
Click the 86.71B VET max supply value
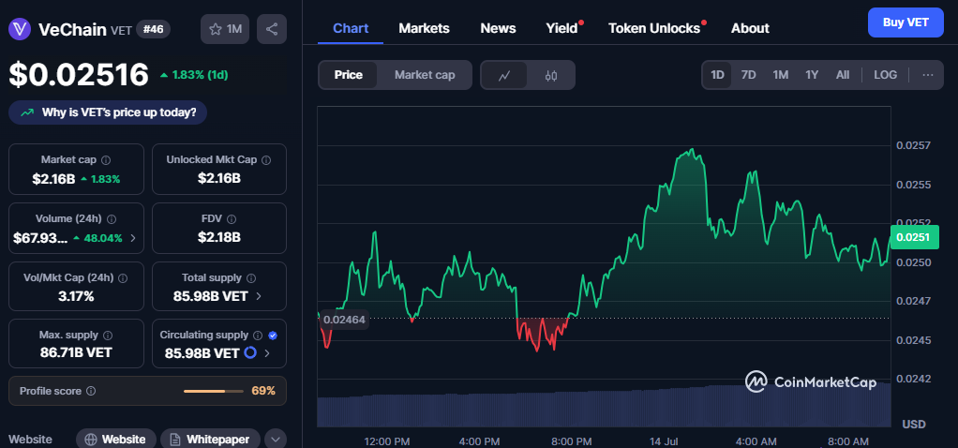76,352
